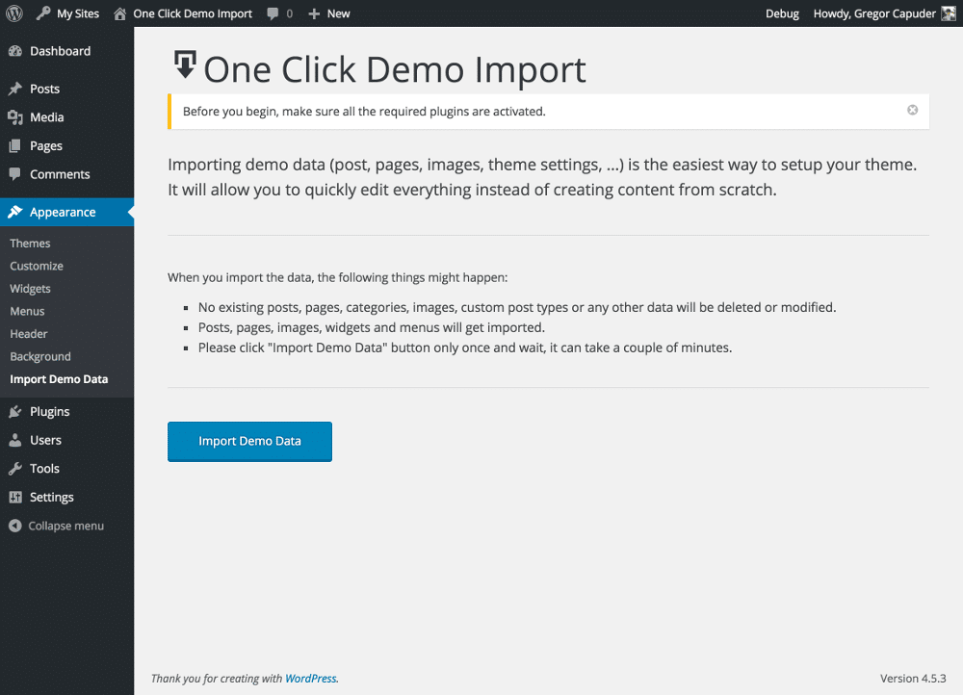The image size is (963, 695).
Task: Open Customize under Appearance
Action: point(37,266)
